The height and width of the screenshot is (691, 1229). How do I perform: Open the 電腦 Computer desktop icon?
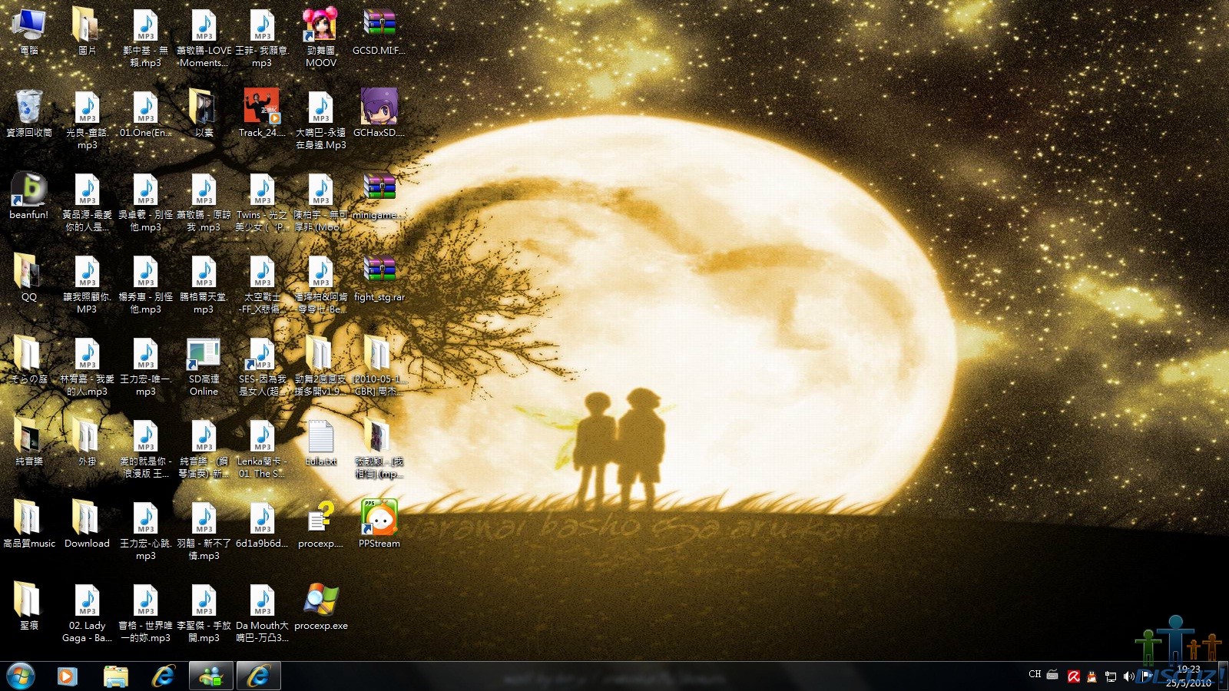[x=29, y=32]
